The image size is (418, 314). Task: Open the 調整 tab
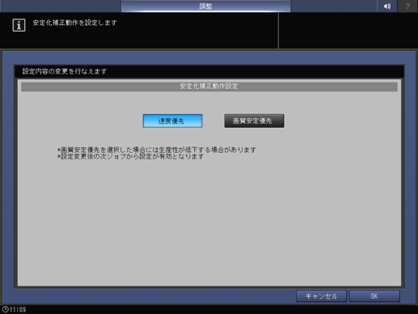[x=205, y=6]
